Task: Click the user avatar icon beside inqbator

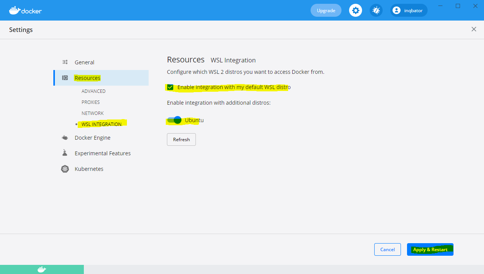Action: pos(397,10)
